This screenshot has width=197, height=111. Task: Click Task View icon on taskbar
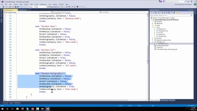coord(12,109)
